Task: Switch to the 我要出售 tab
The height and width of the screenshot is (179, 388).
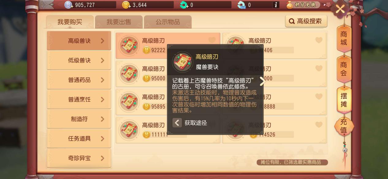Action: click(119, 22)
